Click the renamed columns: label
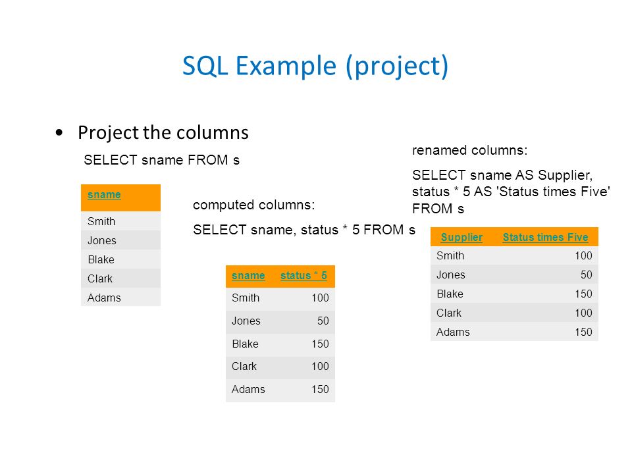The image size is (632, 474). tap(470, 150)
